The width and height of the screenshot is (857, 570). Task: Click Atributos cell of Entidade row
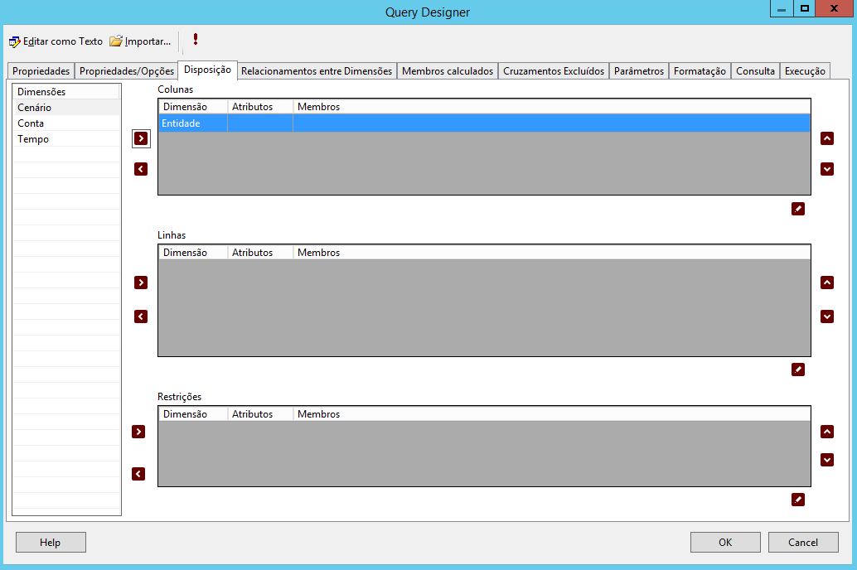(x=260, y=123)
